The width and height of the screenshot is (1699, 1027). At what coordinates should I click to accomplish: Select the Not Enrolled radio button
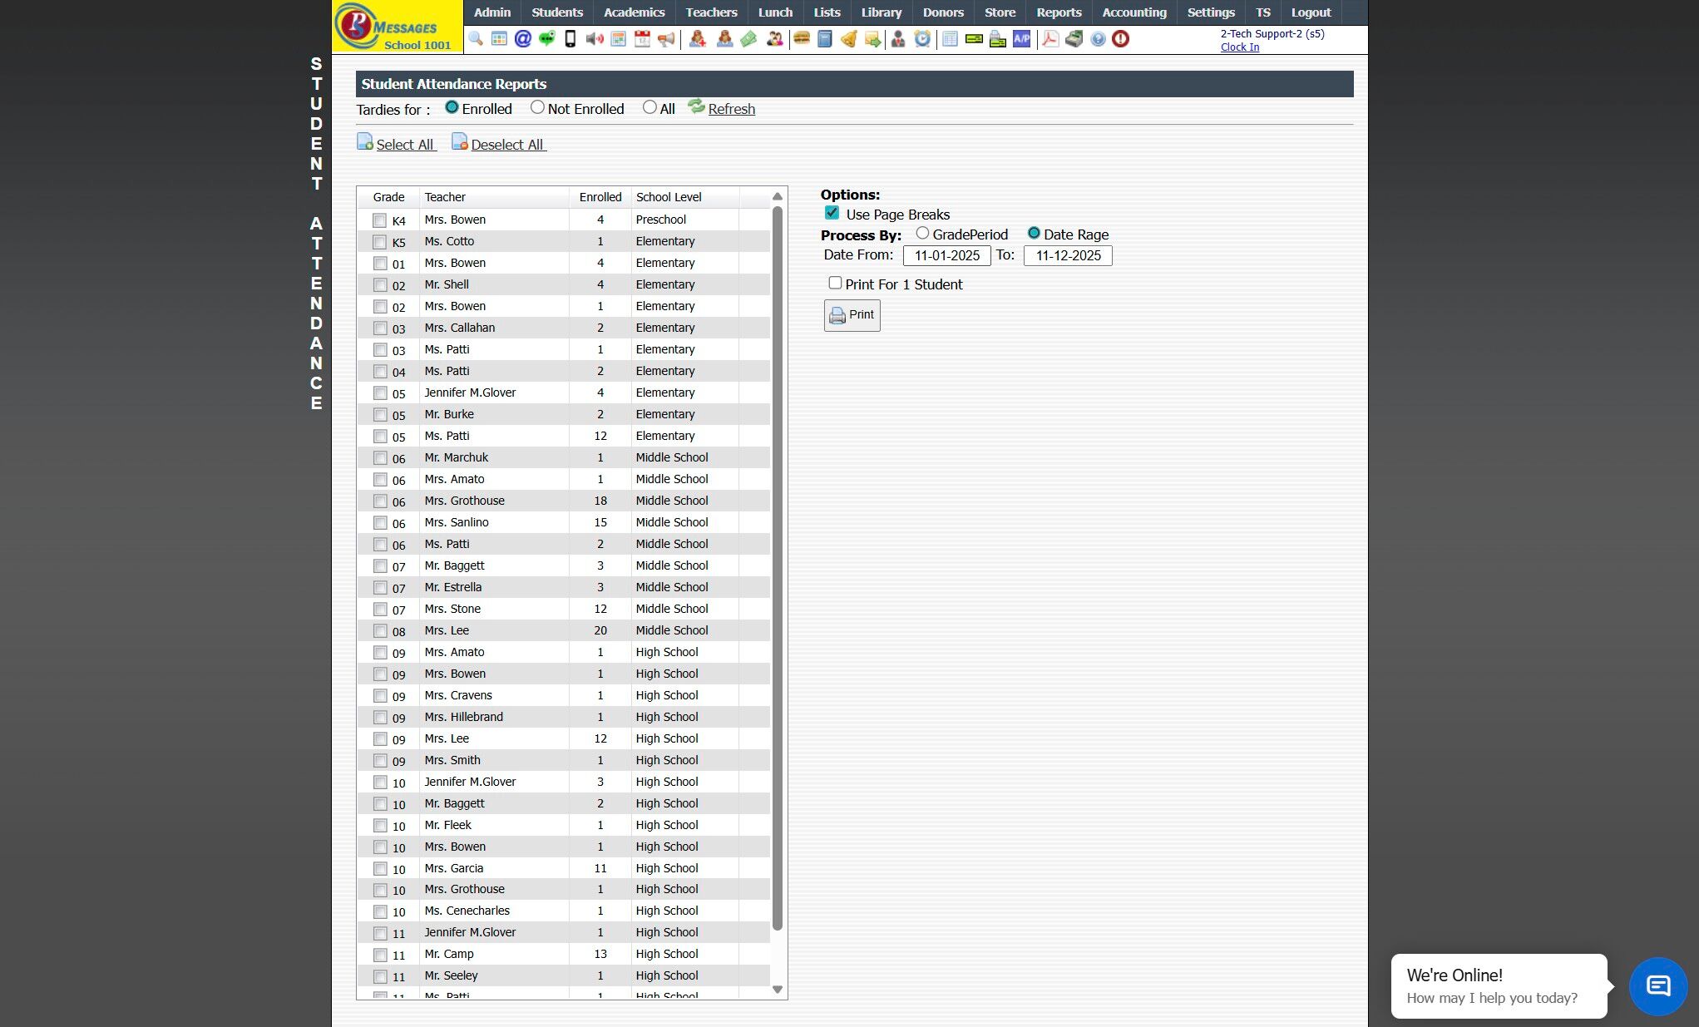pyautogui.click(x=537, y=108)
